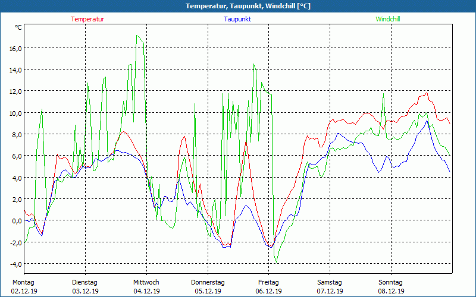Screen dimensions: 476x297
Task: Click the date 04.12.19
Action: click(146, 291)
